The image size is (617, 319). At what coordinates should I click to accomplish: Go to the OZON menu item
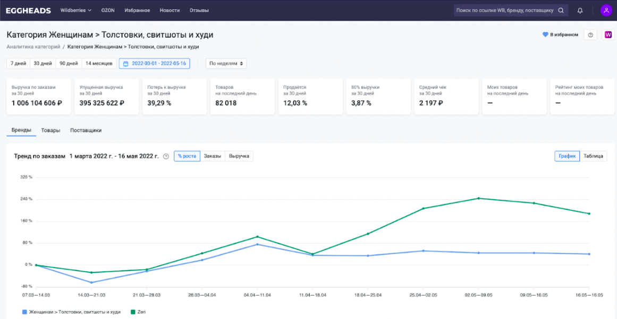pyautogui.click(x=108, y=10)
